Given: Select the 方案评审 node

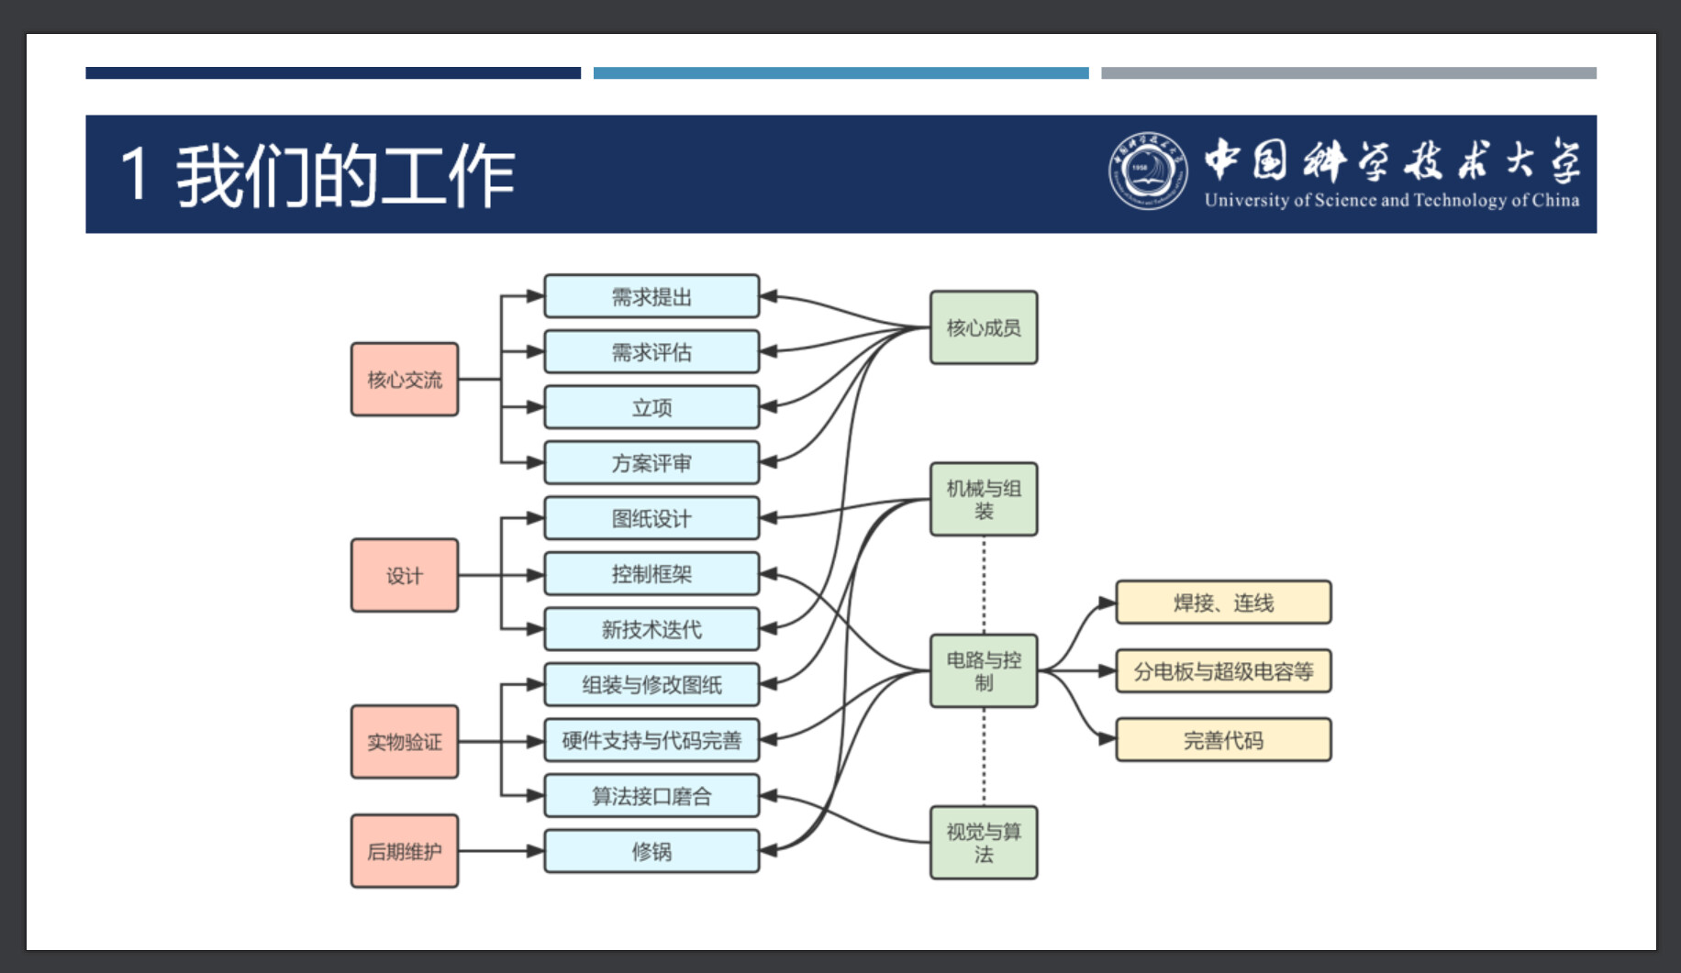Looking at the screenshot, I should point(651,463).
